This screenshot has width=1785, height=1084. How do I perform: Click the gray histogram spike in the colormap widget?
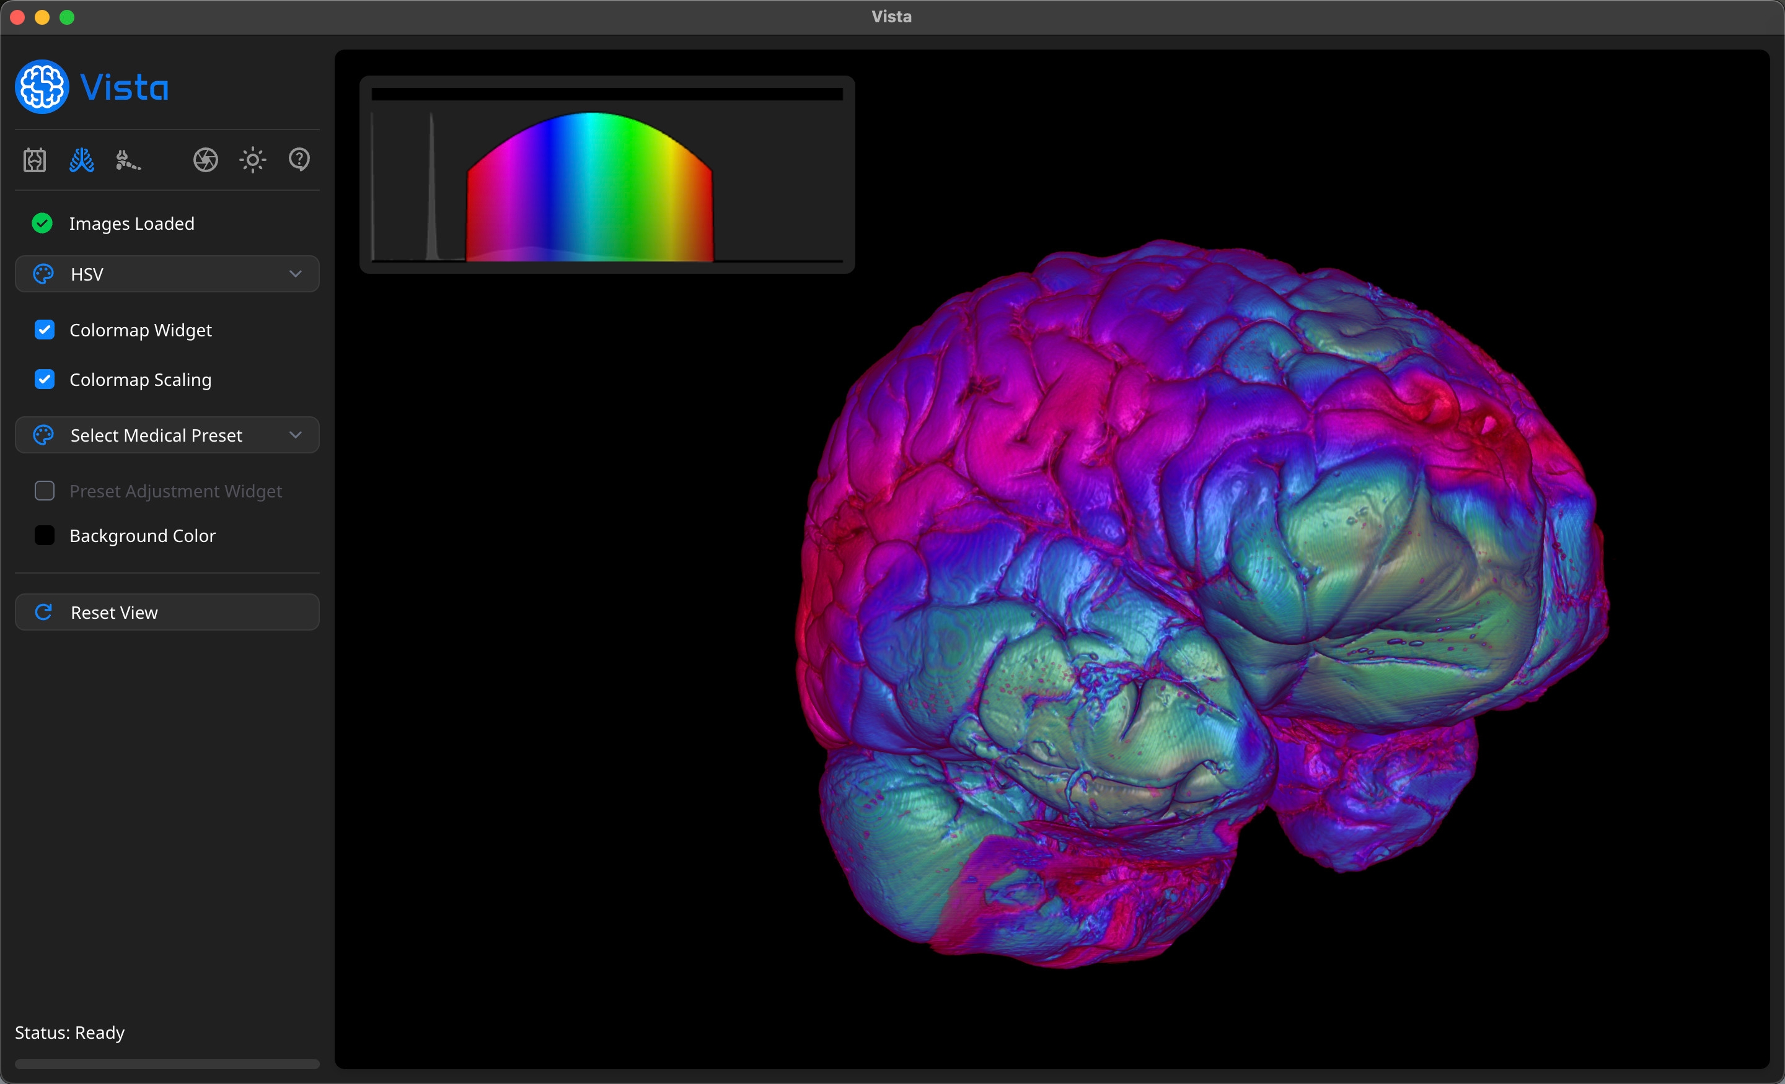pos(432,187)
